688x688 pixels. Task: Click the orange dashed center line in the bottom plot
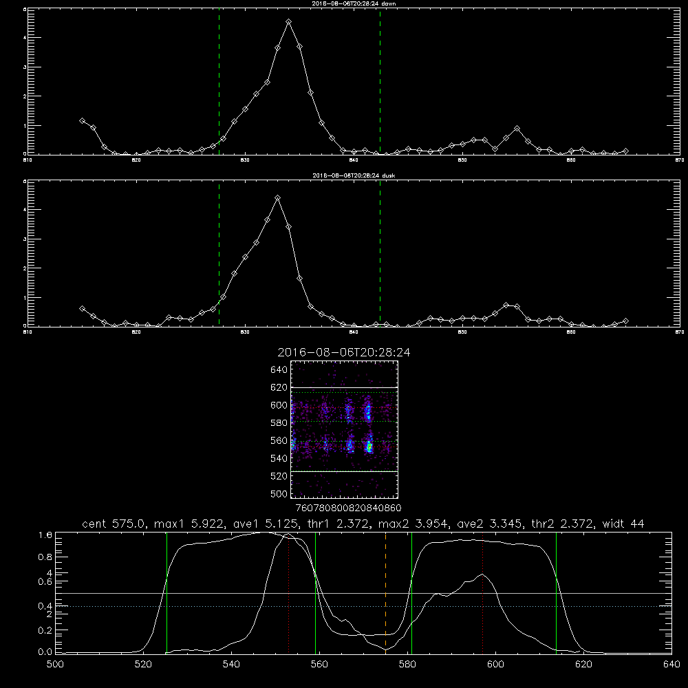tap(385, 593)
